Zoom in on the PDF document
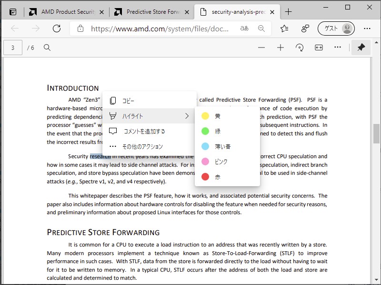381x285 pixels. pyautogui.click(x=280, y=47)
